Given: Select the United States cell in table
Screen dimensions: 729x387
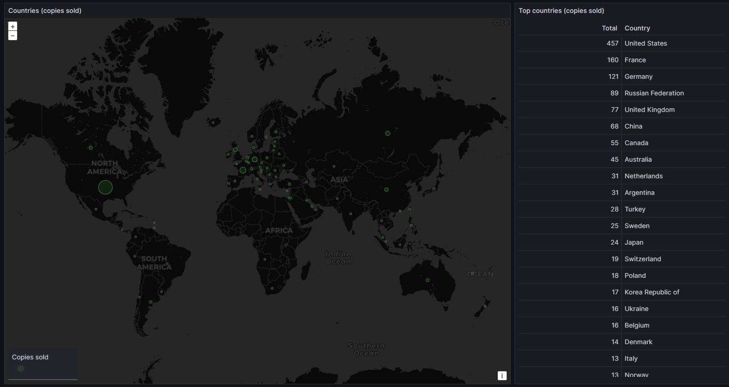Looking at the screenshot, I should click(x=673, y=43).
